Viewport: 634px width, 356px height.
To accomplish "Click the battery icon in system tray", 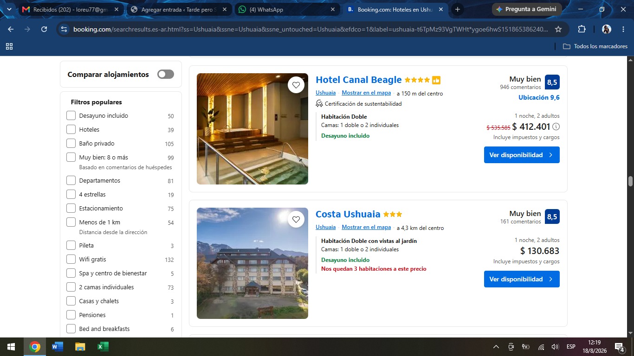I will coord(526,347).
